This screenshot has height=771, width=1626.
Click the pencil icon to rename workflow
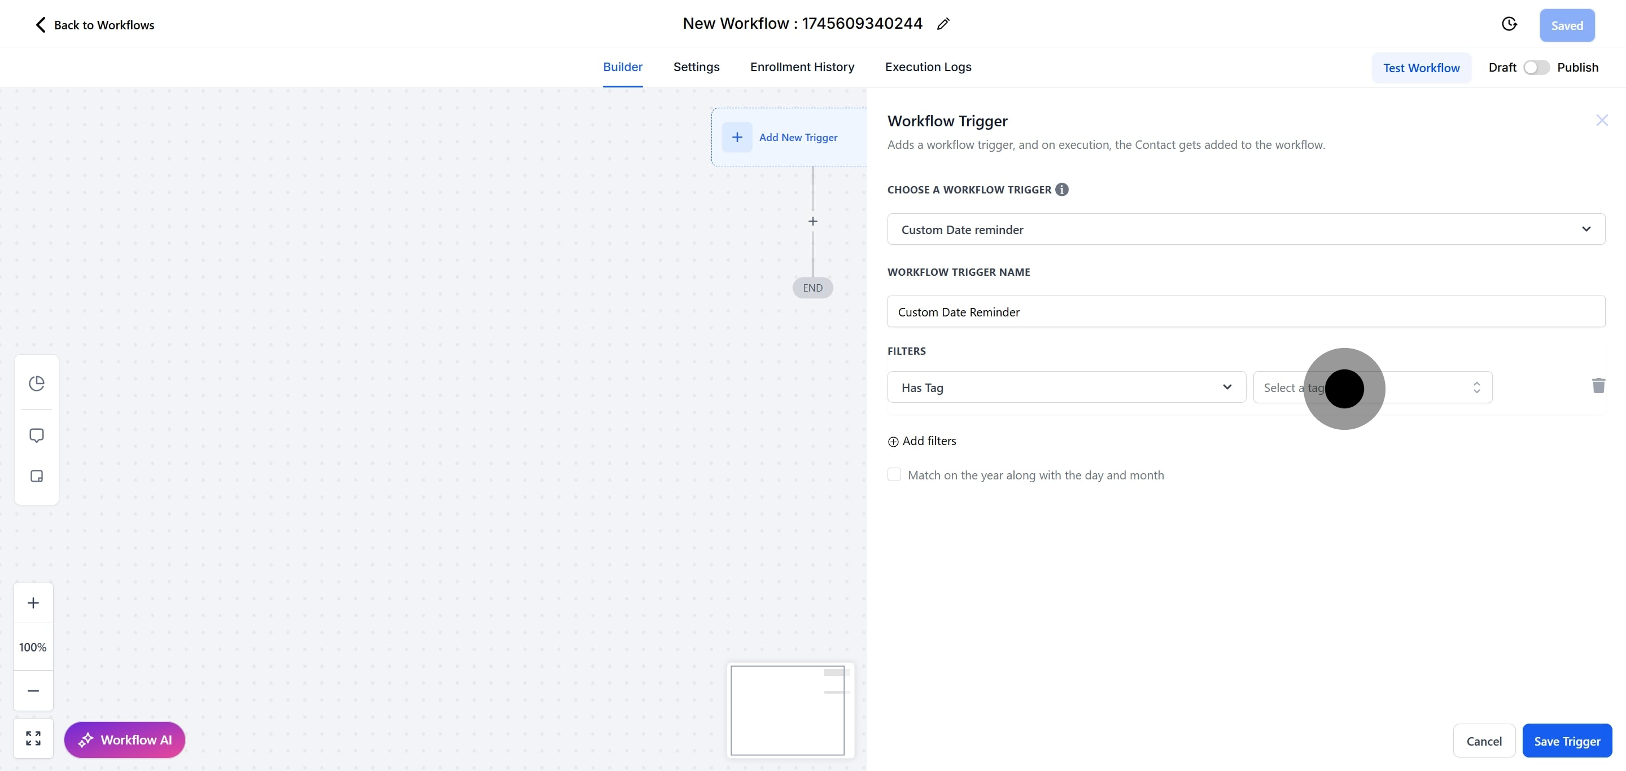pyautogui.click(x=943, y=24)
